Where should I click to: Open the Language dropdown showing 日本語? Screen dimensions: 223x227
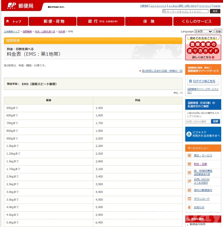point(203,31)
